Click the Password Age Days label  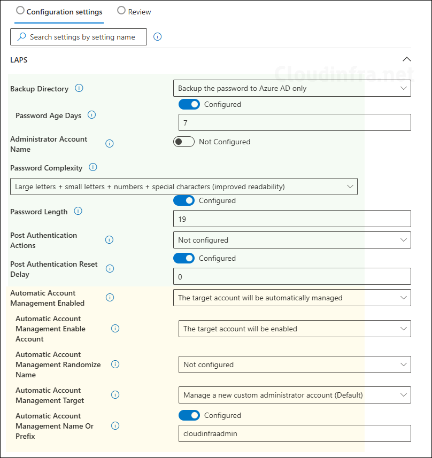(x=48, y=115)
